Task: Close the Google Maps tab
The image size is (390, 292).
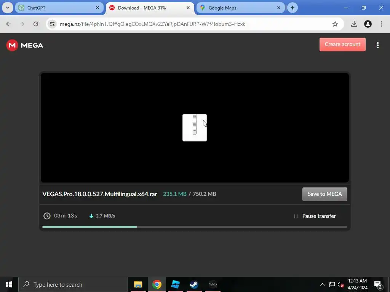Action: click(x=278, y=8)
